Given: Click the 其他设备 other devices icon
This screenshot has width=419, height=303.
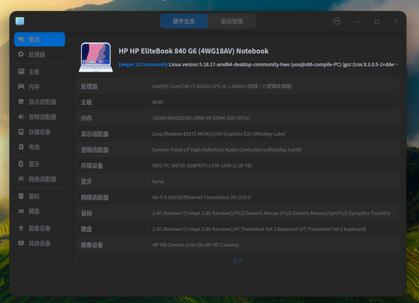Looking at the screenshot, I should coord(21,243).
